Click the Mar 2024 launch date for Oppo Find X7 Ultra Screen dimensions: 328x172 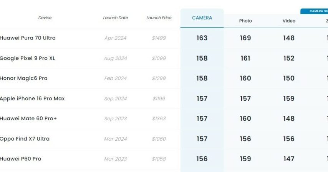tap(115, 139)
